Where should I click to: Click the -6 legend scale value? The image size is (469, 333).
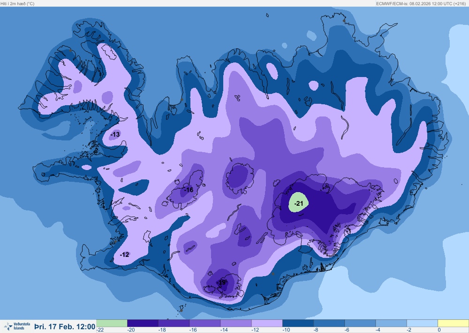point(347,330)
